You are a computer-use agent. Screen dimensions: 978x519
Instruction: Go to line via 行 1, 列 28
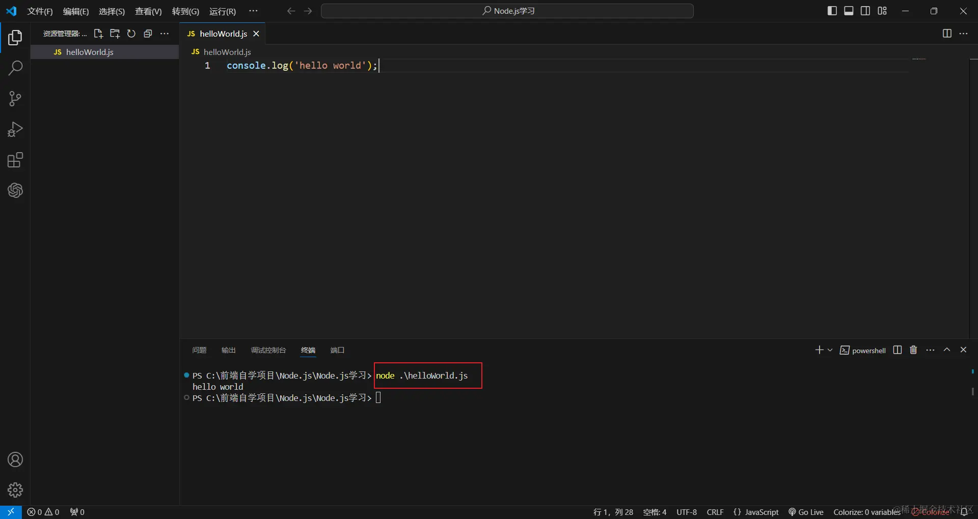tap(613, 512)
